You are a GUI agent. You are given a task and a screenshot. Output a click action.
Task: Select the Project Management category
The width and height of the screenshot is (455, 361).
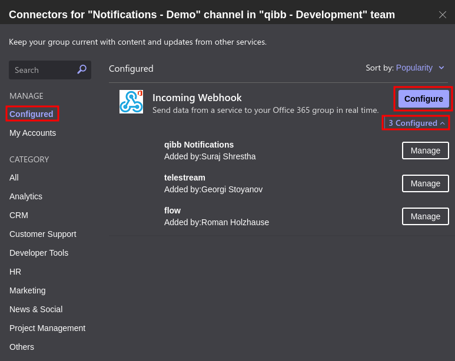click(47, 328)
